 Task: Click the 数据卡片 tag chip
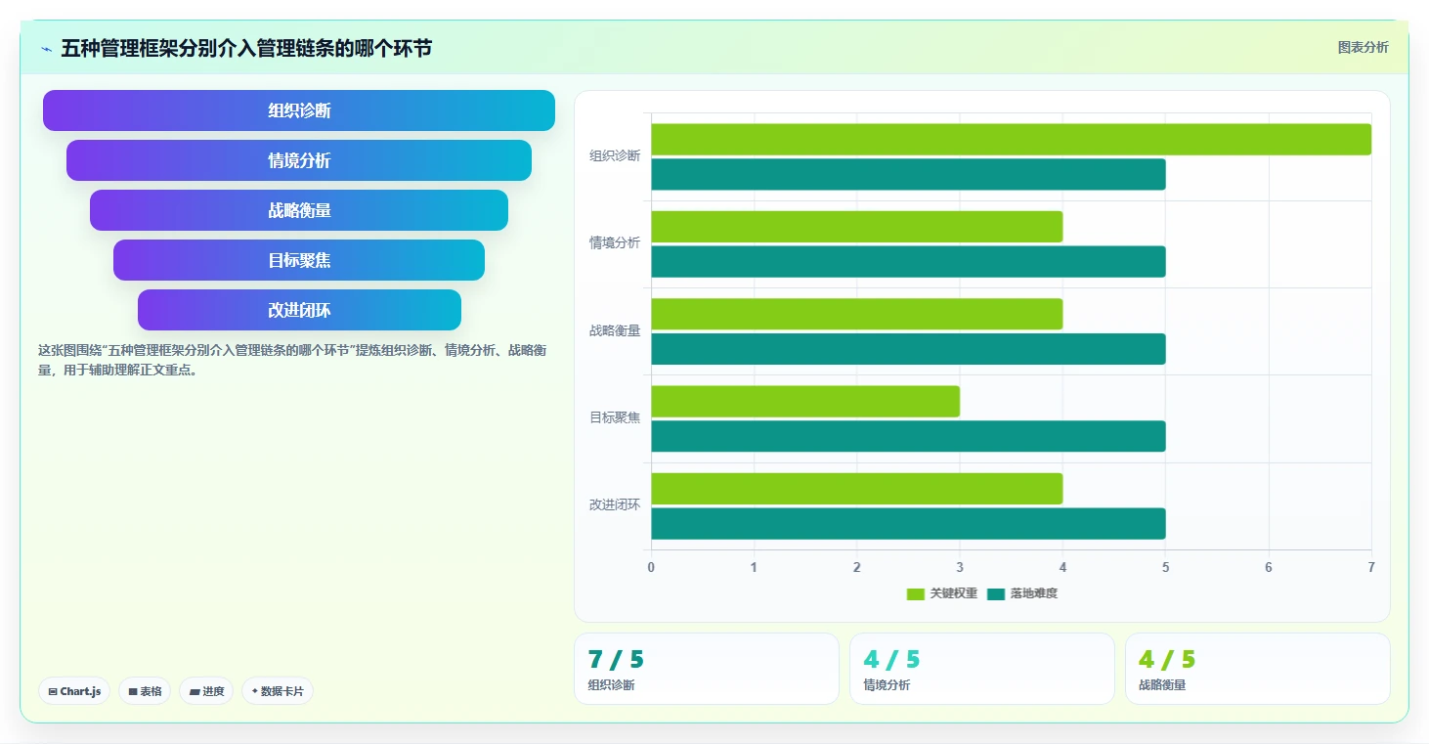pos(278,691)
